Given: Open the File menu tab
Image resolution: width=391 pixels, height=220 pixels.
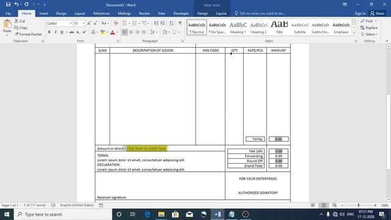Looking at the screenshot, I should [8, 13].
